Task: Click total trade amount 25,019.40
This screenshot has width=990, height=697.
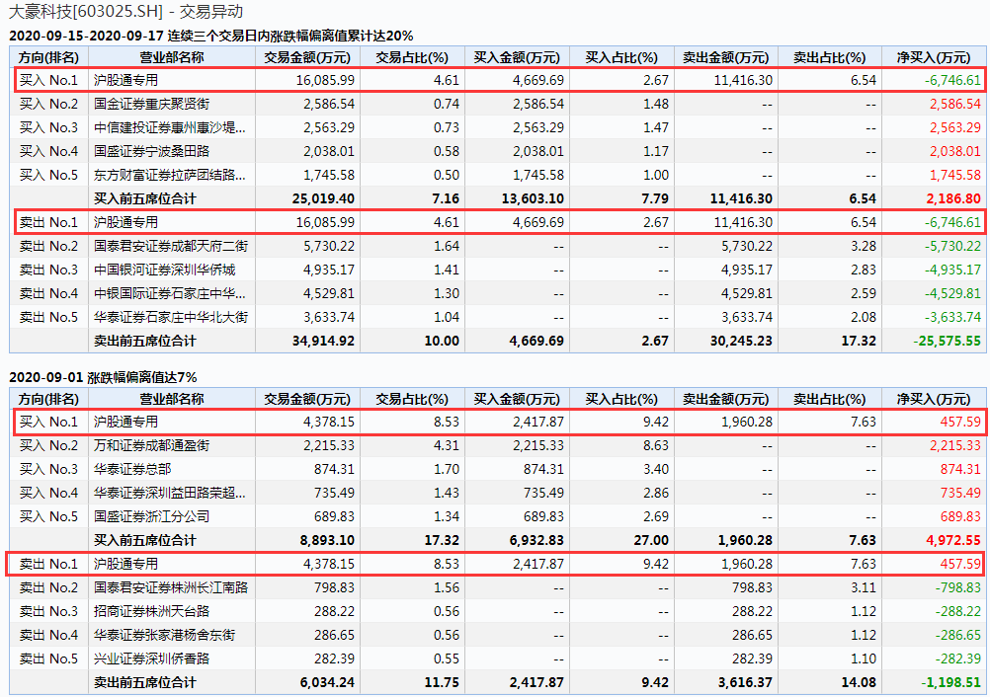Action: tap(323, 198)
